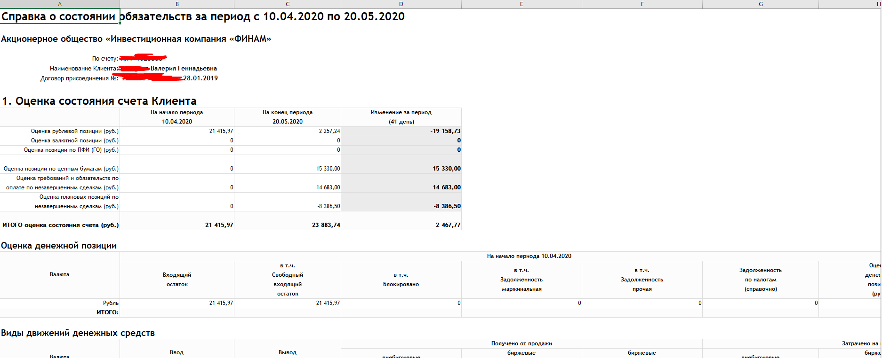Click the total change '2 467,77'

448,225
